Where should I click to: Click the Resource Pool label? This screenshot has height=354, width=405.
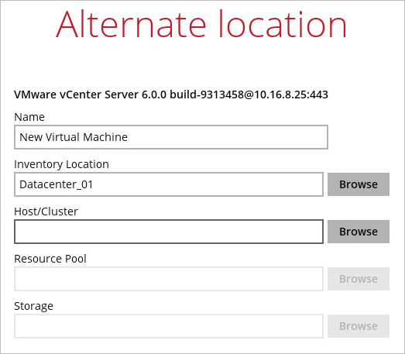pos(50,259)
